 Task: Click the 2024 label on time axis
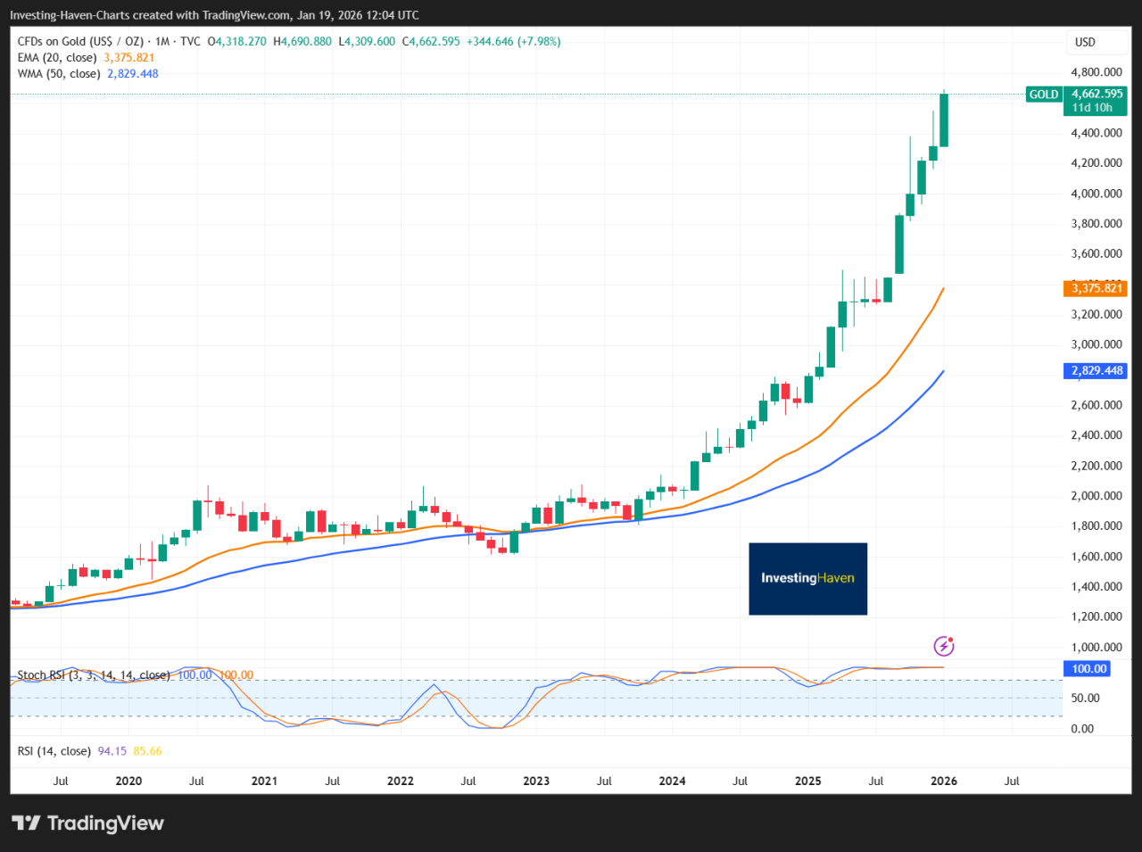pyautogui.click(x=672, y=782)
